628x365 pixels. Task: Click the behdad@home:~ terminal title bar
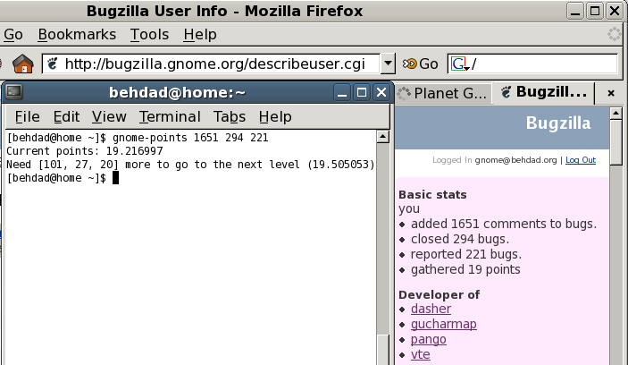tap(177, 93)
